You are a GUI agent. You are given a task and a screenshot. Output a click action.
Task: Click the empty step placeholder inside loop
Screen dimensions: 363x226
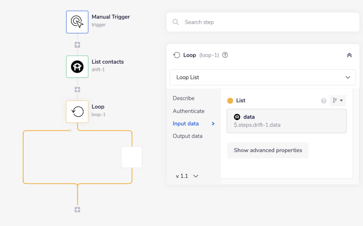(x=131, y=157)
